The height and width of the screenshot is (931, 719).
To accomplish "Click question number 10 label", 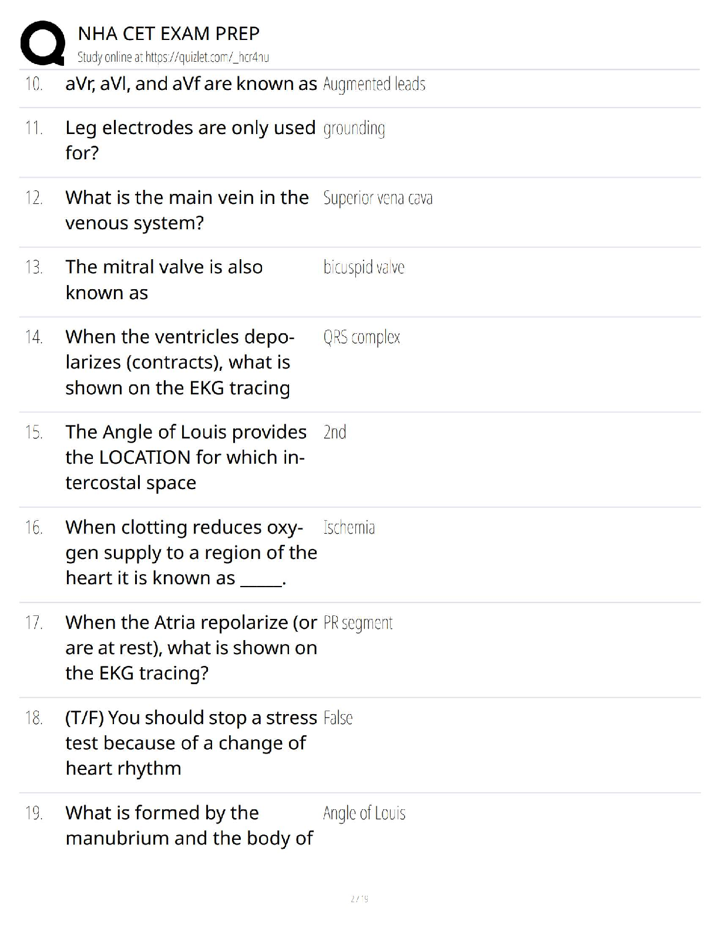I will (34, 84).
